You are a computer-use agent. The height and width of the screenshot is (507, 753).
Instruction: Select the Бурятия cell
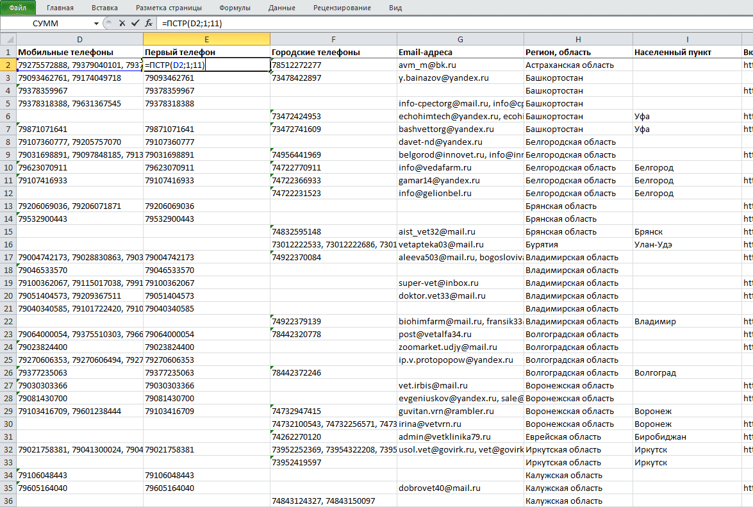[578, 244]
